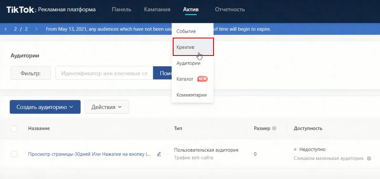Click the Аудитории page heading
Screen dimensions: 380x179
pos(25,55)
